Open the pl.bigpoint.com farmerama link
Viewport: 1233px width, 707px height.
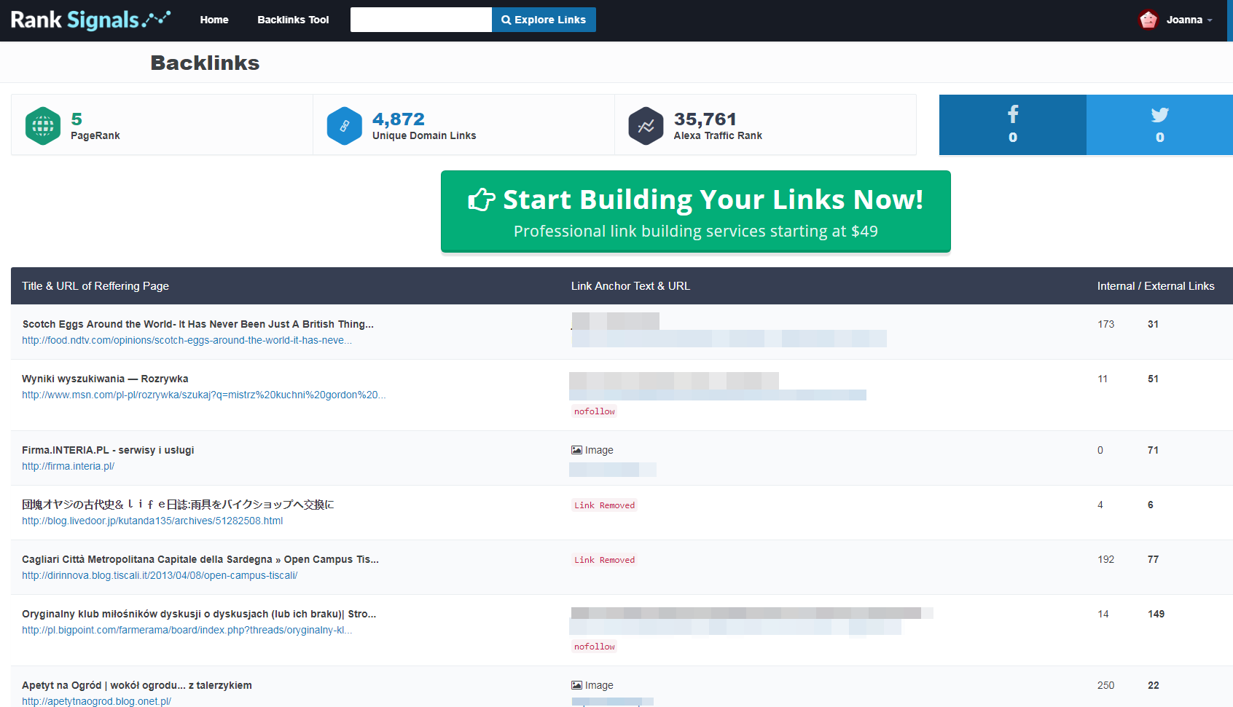tap(187, 630)
